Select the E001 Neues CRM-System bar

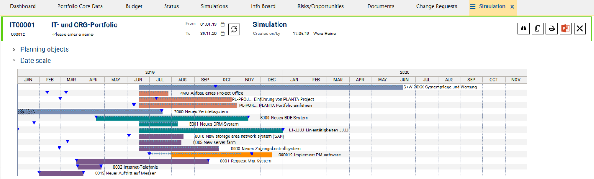(x=158, y=124)
